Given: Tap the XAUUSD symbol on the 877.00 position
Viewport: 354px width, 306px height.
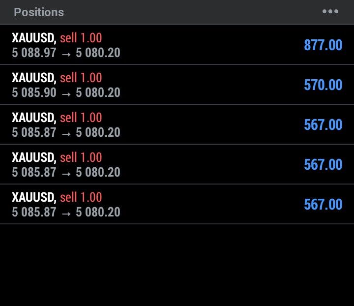Looking at the screenshot, I should [x=33, y=38].
